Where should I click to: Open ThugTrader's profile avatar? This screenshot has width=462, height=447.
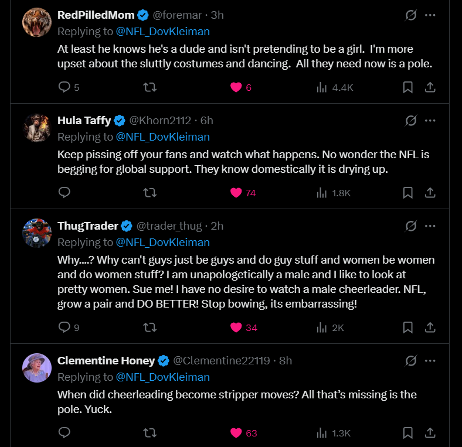(37, 233)
